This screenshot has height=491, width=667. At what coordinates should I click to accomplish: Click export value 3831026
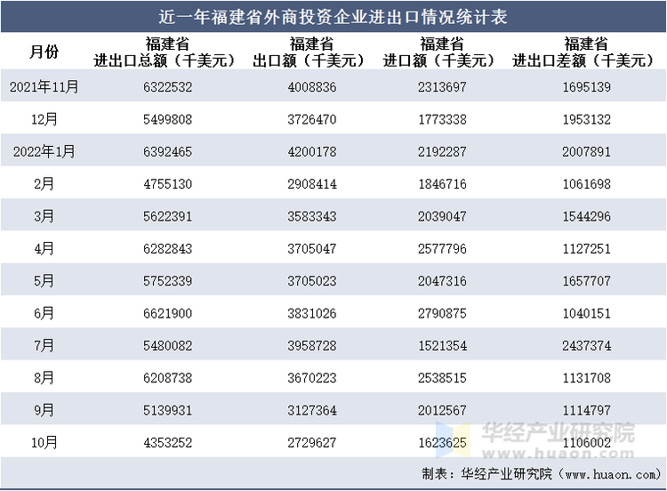312,314
